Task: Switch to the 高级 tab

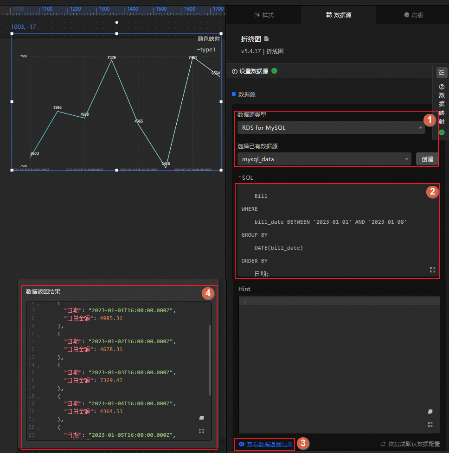Action: pyautogui.click(x=413, y=15)
